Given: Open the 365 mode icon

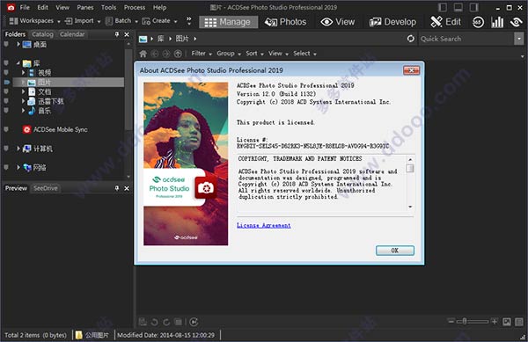Looking at the screenshot, I should pyautogui.click(x=478, y=22).
